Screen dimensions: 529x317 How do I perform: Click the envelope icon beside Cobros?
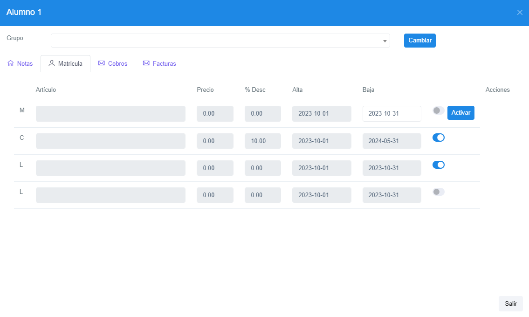pos(101,63)
